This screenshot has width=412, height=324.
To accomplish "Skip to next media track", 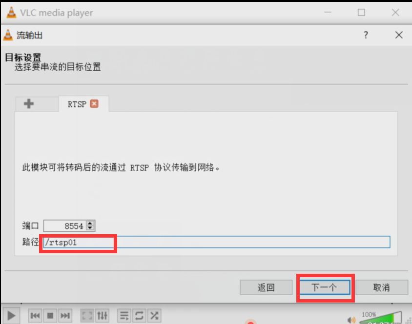I will click(x=65, y=315).
